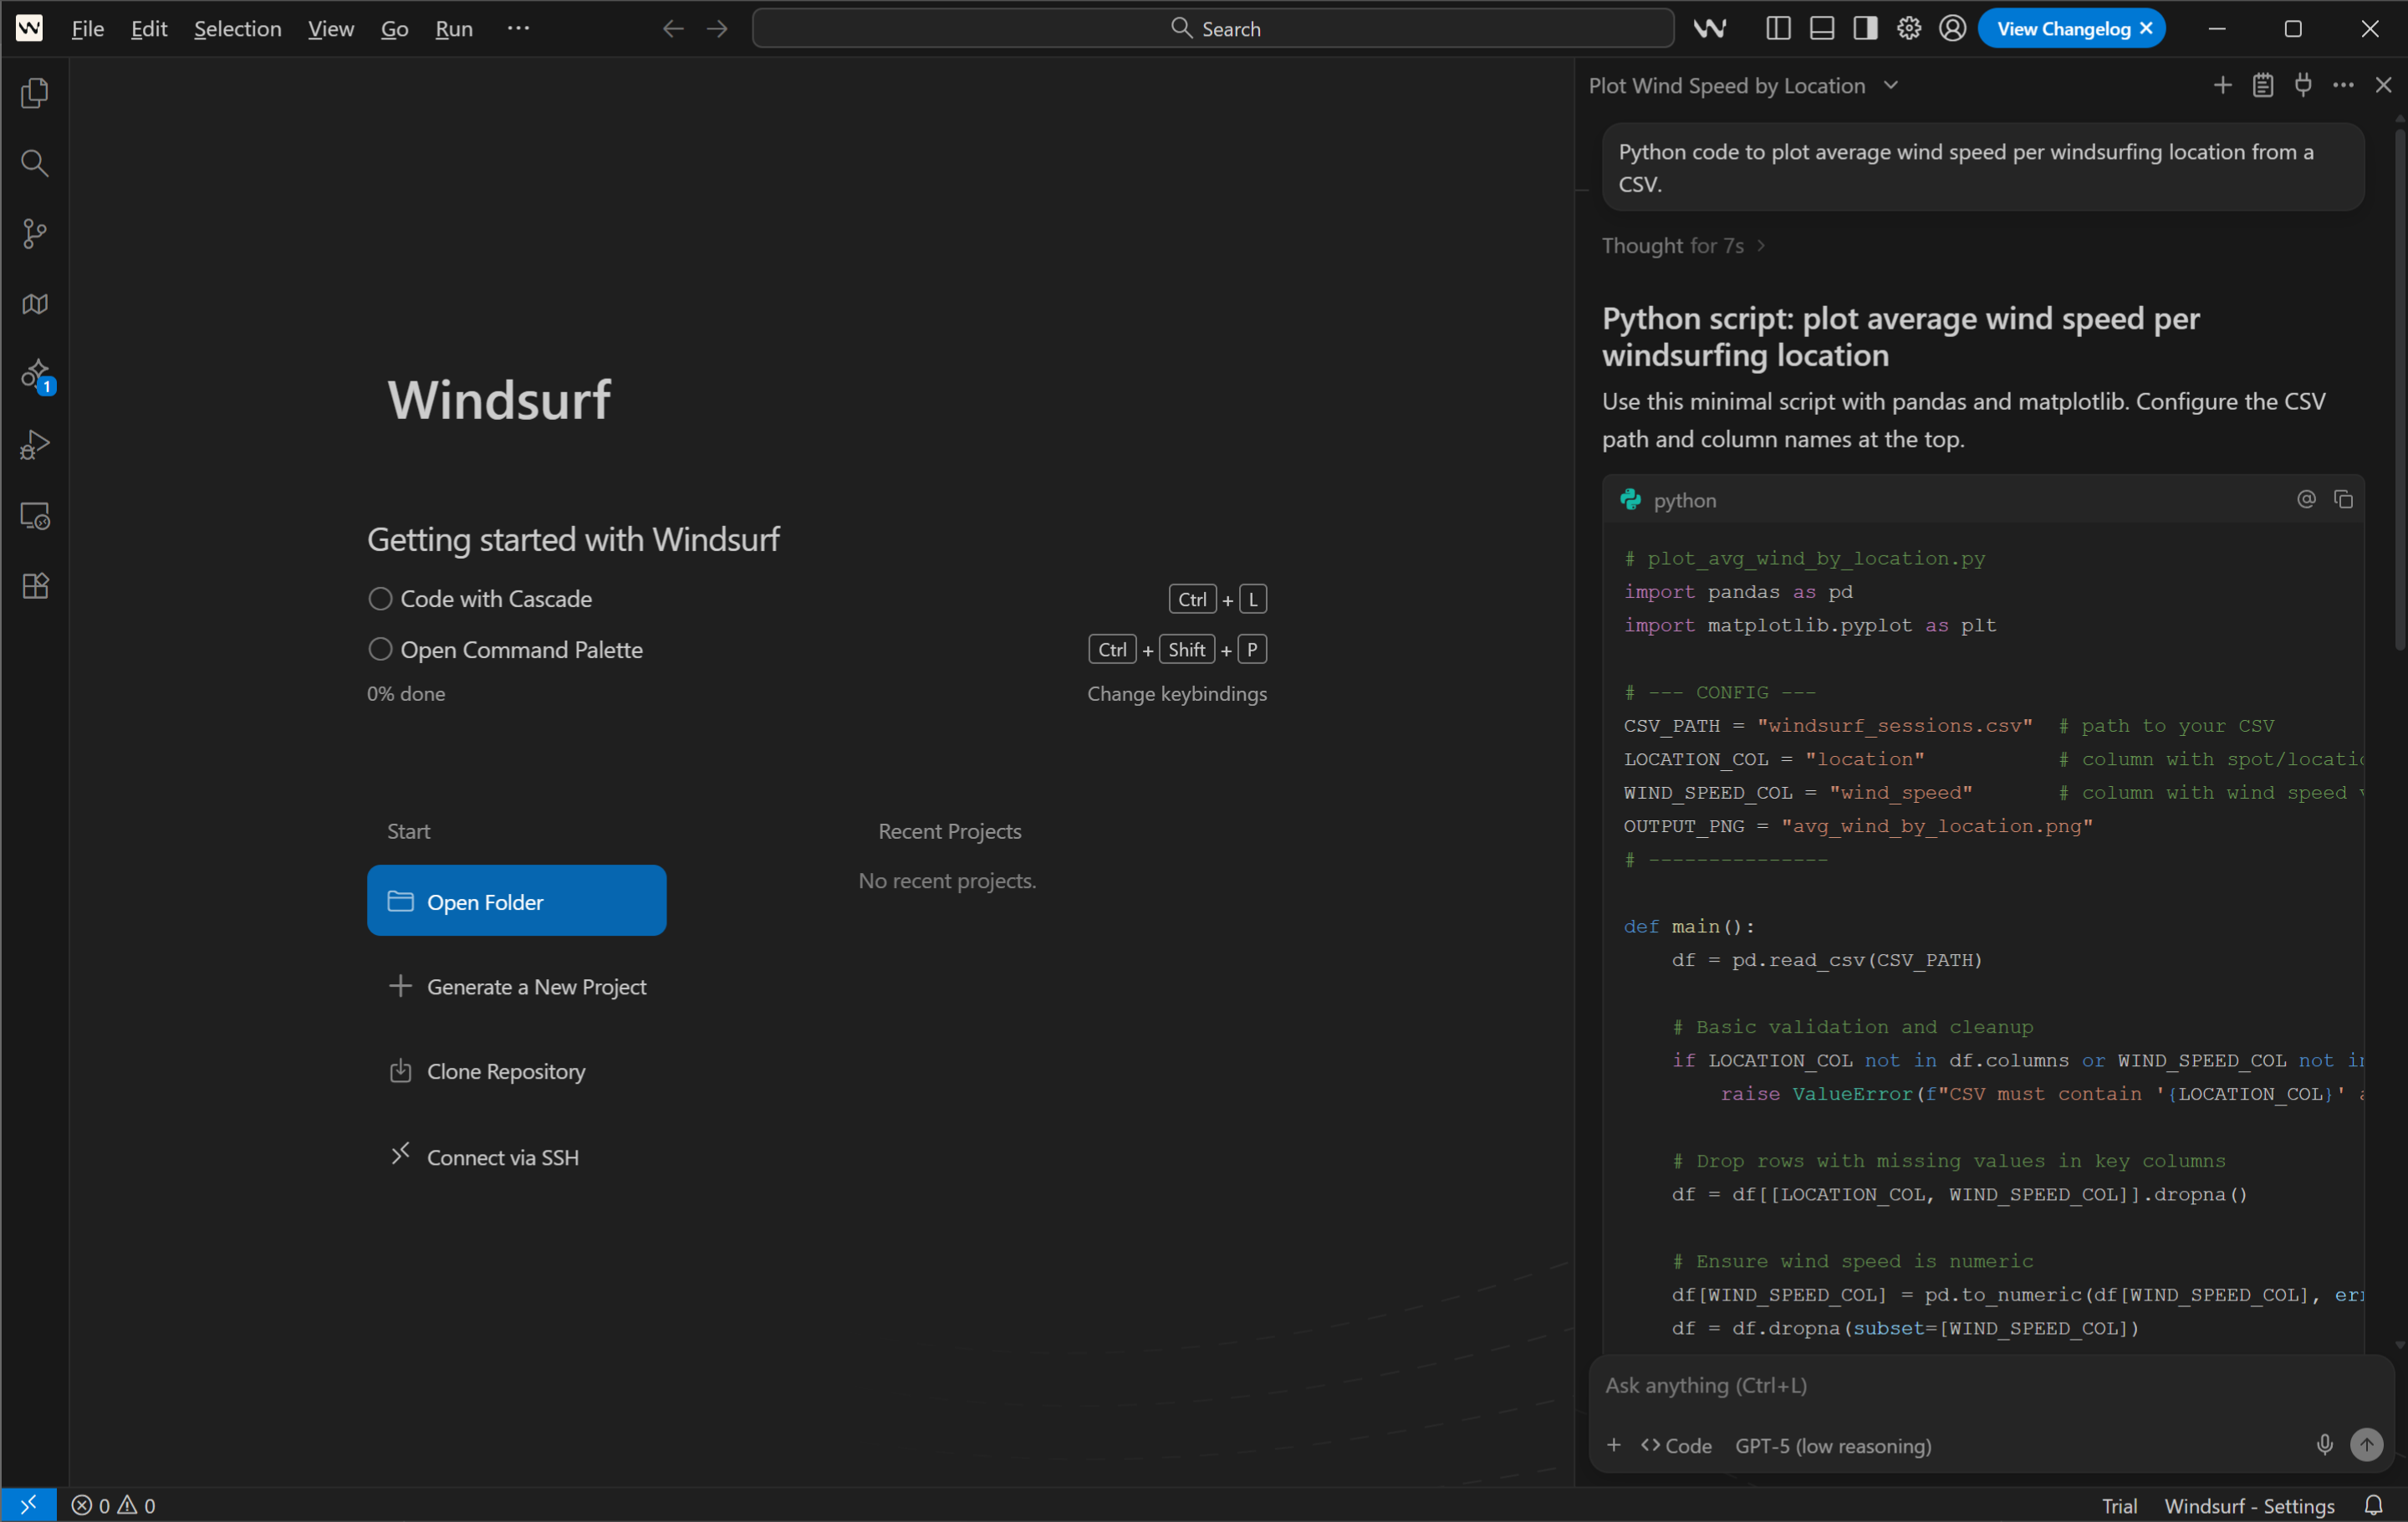Add context with plus in chat input
This screenshot has width=2408, height=1522.
pyautogui.click(x=1613, y=1445)
